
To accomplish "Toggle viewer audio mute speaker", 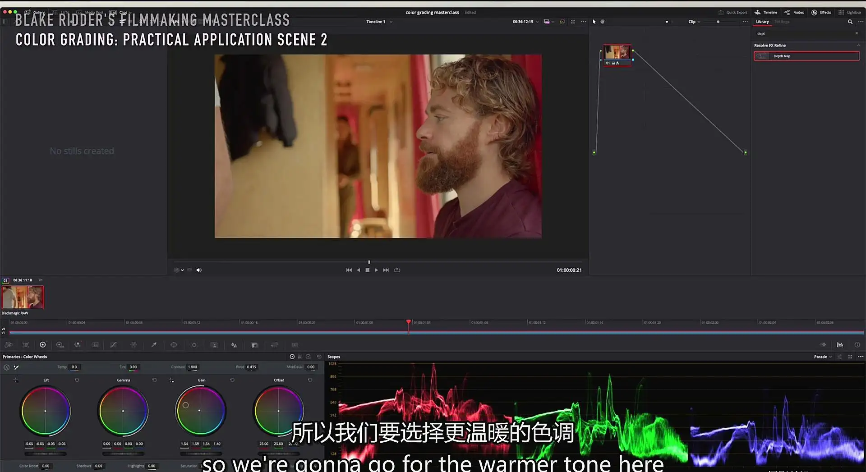I will click(x=199, y=270).
